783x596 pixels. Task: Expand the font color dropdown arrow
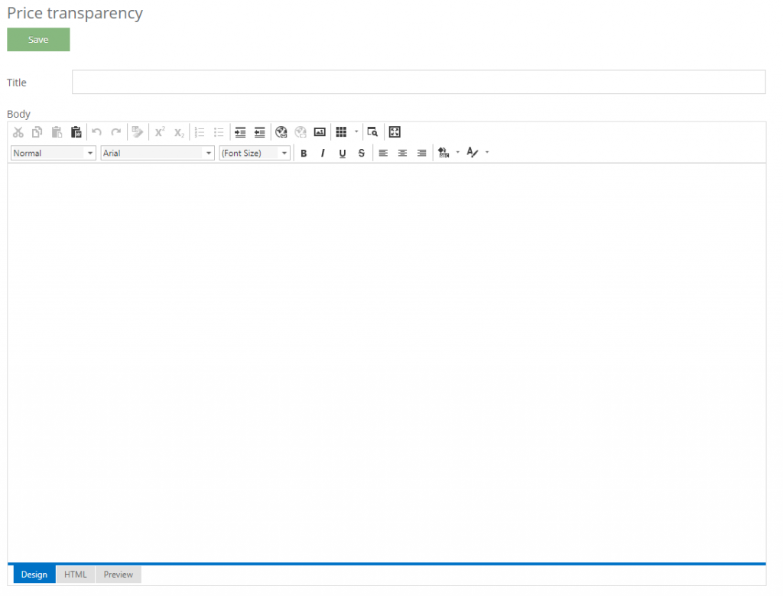[x=487, y=152]
